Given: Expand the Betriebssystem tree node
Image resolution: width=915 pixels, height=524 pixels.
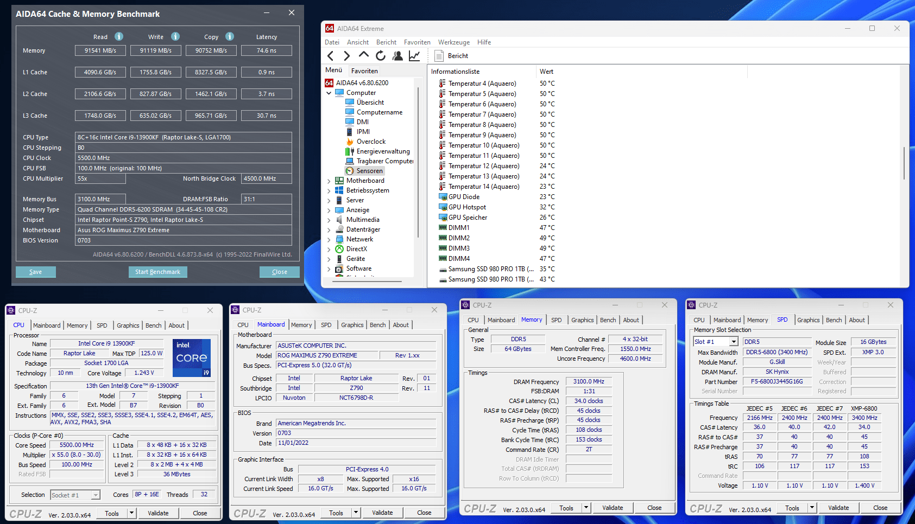Looking at the screenshot, I should click(x=329, y=190).
